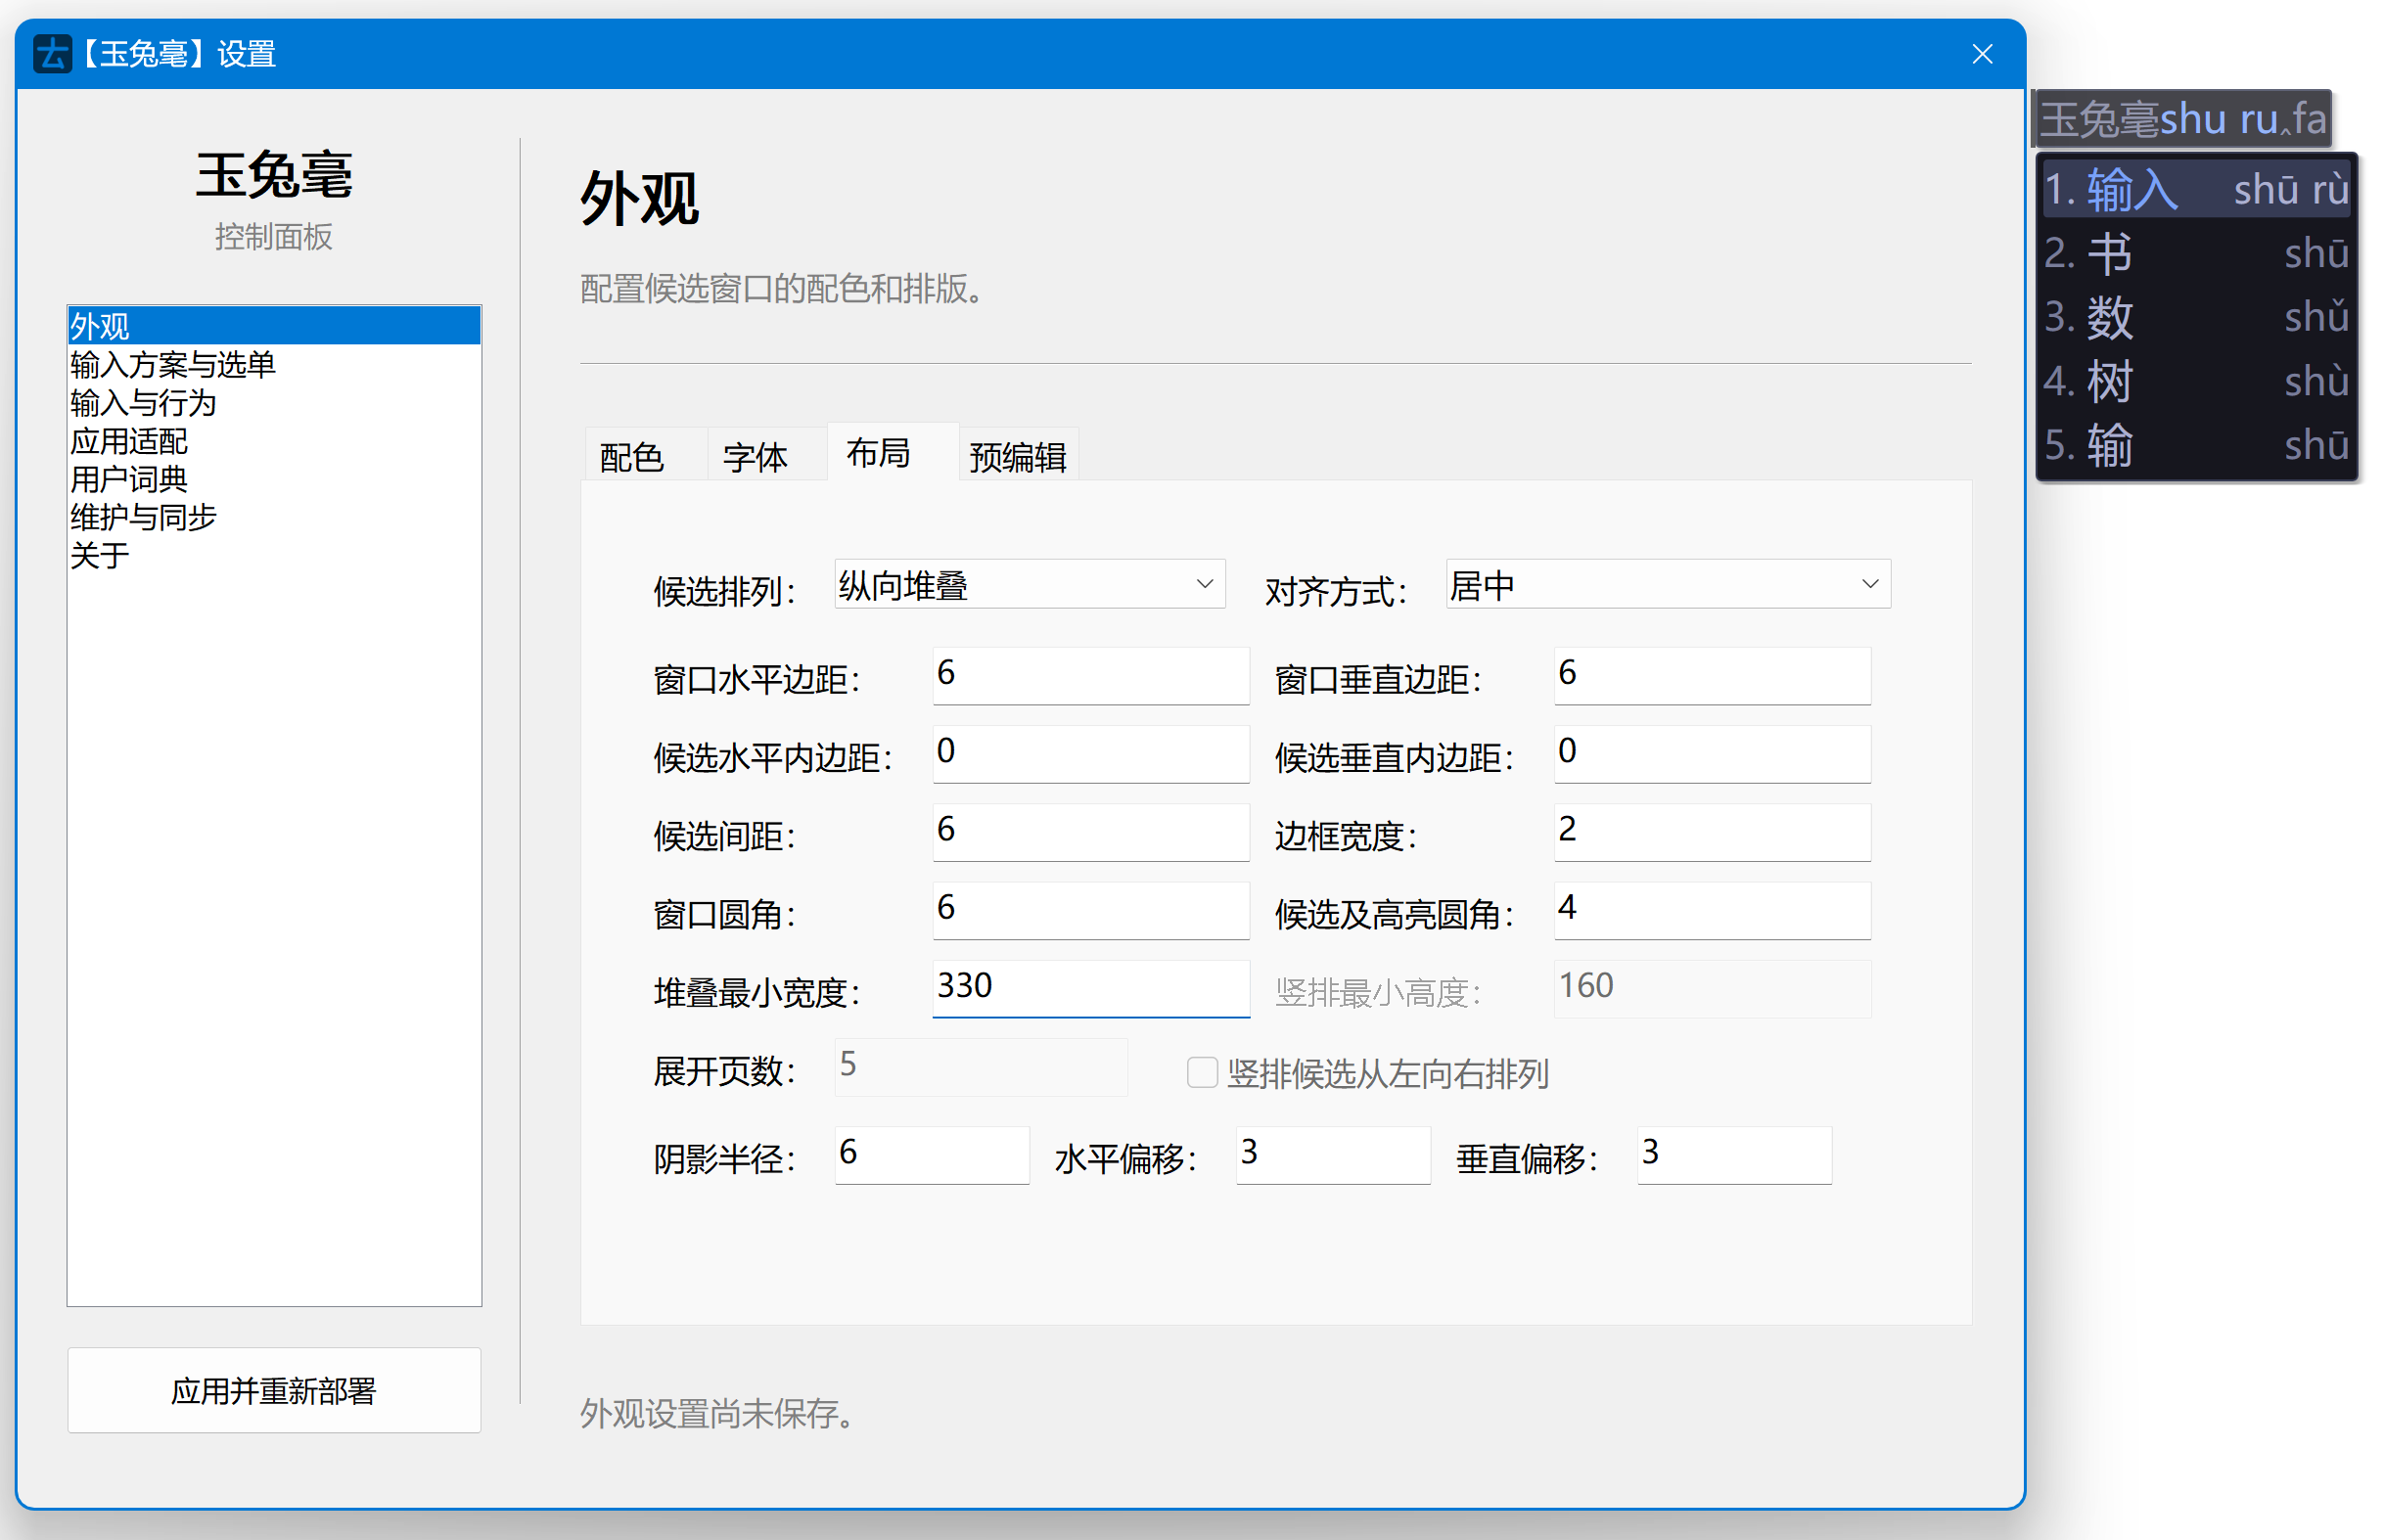Click the disabled 竖排最小高度 field
Image resolution: width=2383 pixels, height=1540 pixels.
[x=1711, y=988]
